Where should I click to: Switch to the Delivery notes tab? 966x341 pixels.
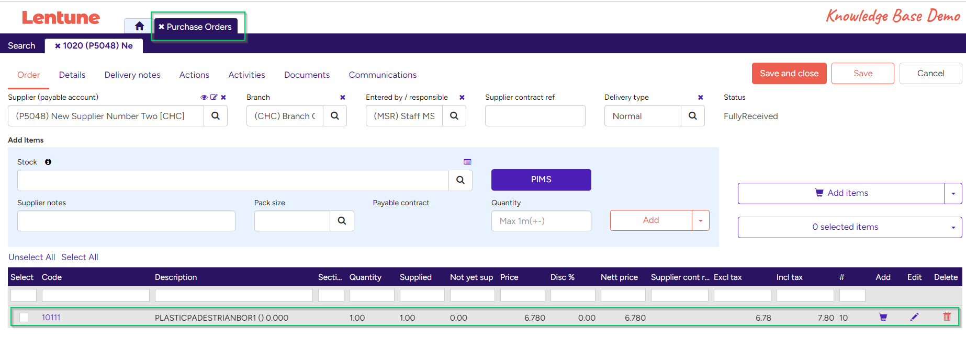[x=132, y=75]
